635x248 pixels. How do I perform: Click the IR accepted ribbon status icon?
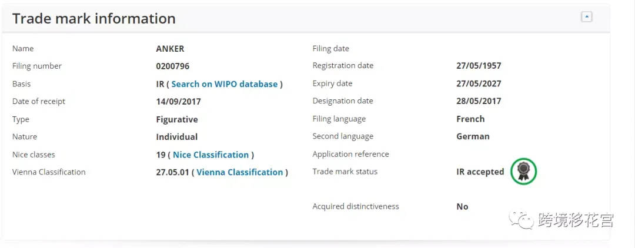coord(524,172)
